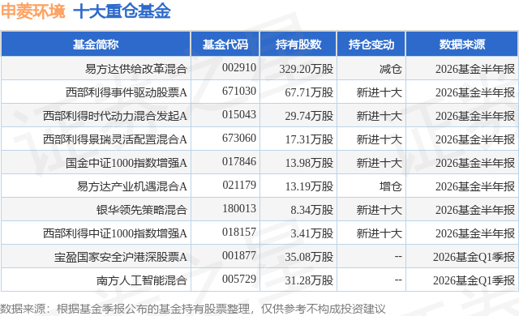Screen dimensions: 519x316
Task: Open fund 西部利得事件驱动股票A
Action: 127,92
